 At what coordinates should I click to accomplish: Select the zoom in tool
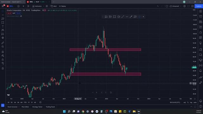tap(3, 47)
